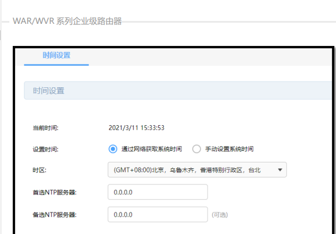Click the 当前时间 label
This screenshot has width=336, height=234.
coord(45,128)
